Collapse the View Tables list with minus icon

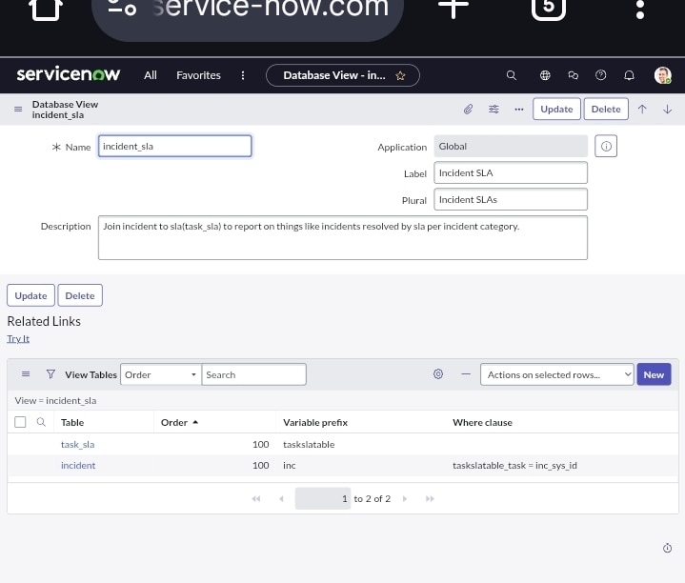coord(466,373)
